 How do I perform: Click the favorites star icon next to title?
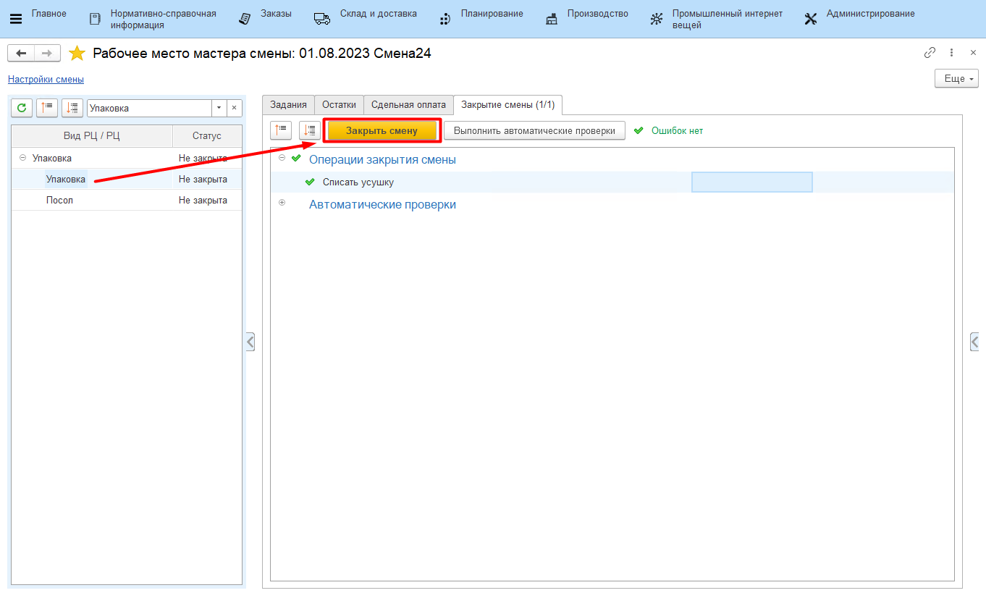(x=77, y=54)
